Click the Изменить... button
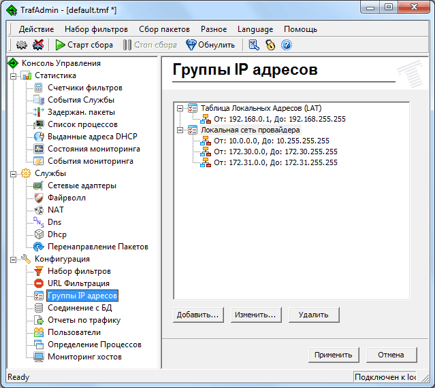435x388 pixels. click(256, 315)
